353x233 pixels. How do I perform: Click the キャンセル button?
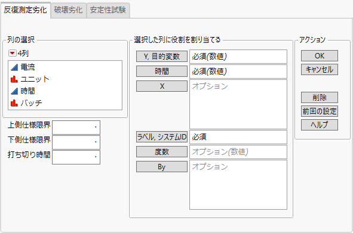coord(320,70)
